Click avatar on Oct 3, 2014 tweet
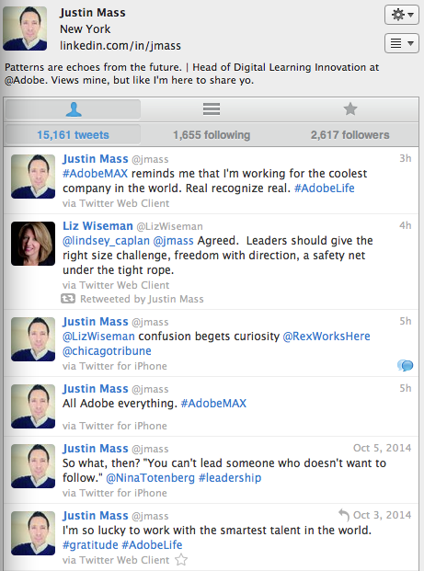424x571 pixels. (x=33, y=533)
